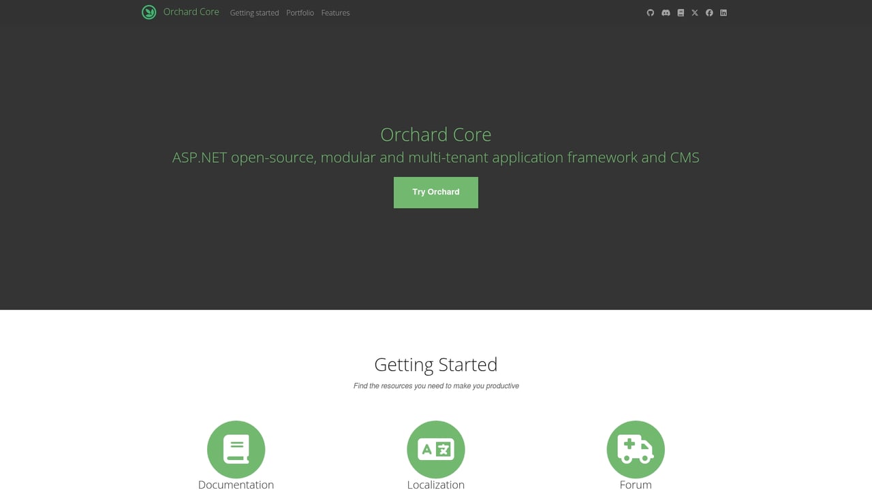Image resolution: width=872 pixels, height=490 pixels.
Task: Click the Orchard Core leaf logo
Action: tap(149, 12)
